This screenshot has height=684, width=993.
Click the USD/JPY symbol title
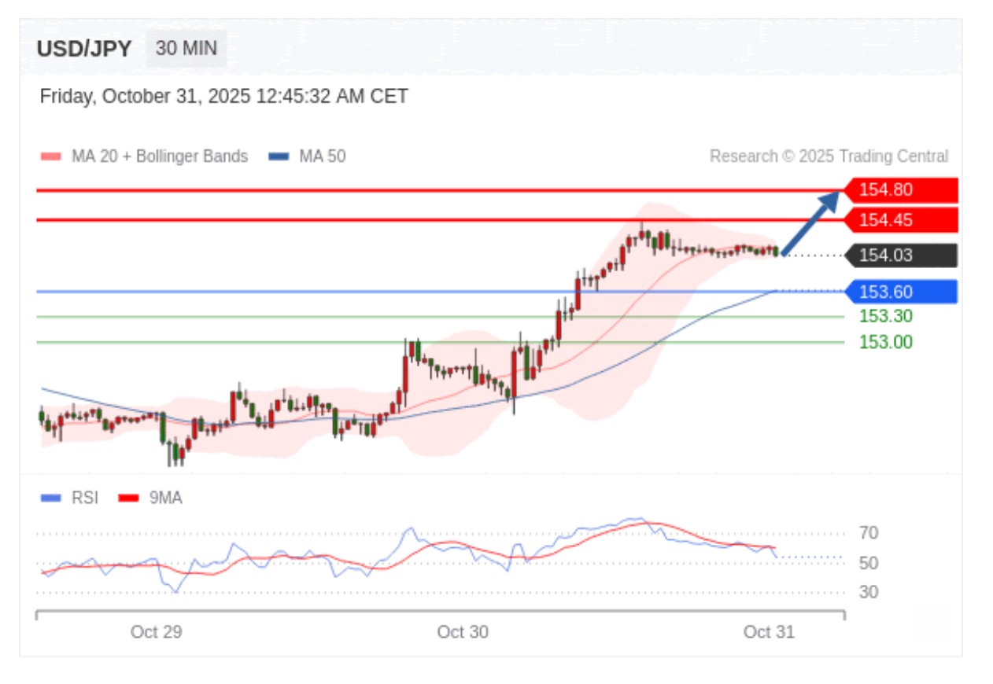(x=84, y=49)
